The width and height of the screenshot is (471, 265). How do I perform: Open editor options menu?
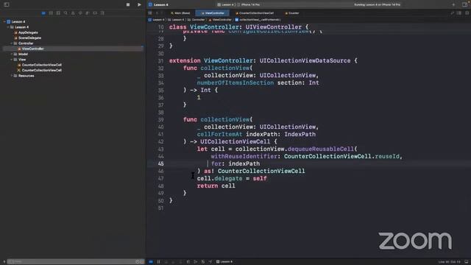pos(459,13)
